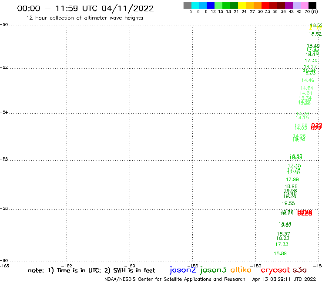Click the orange swatch labeled 30 at its edge
Screen dimensions: 322x283
coord(258,5)
